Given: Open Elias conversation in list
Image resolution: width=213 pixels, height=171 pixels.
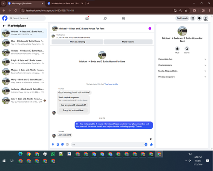Looking at the screenshot, I should tap(24, 43).
